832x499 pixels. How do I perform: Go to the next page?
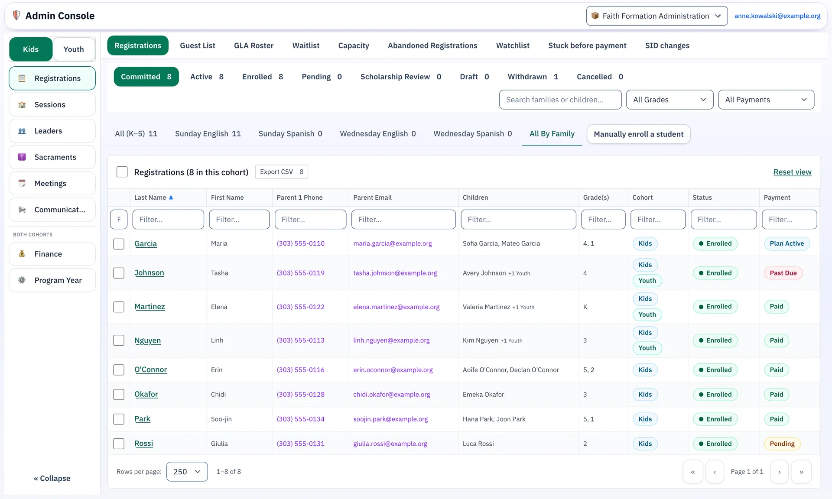coord(780,472)
